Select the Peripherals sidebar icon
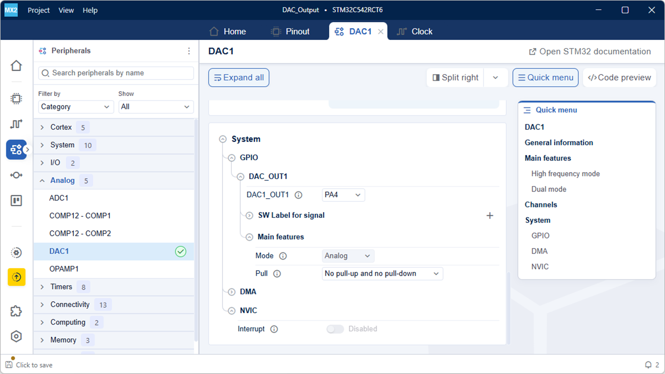665x374 pixels. (x=16, y=150)
